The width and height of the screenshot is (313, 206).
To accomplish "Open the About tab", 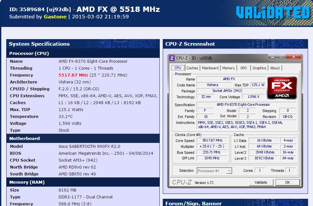I will (275, 68).
